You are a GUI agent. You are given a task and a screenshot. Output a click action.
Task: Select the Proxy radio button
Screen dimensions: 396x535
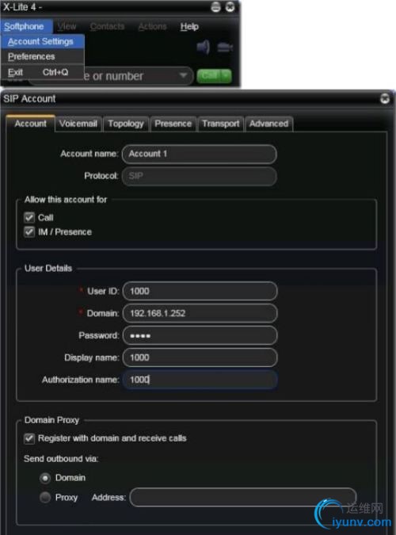(45, 498)
